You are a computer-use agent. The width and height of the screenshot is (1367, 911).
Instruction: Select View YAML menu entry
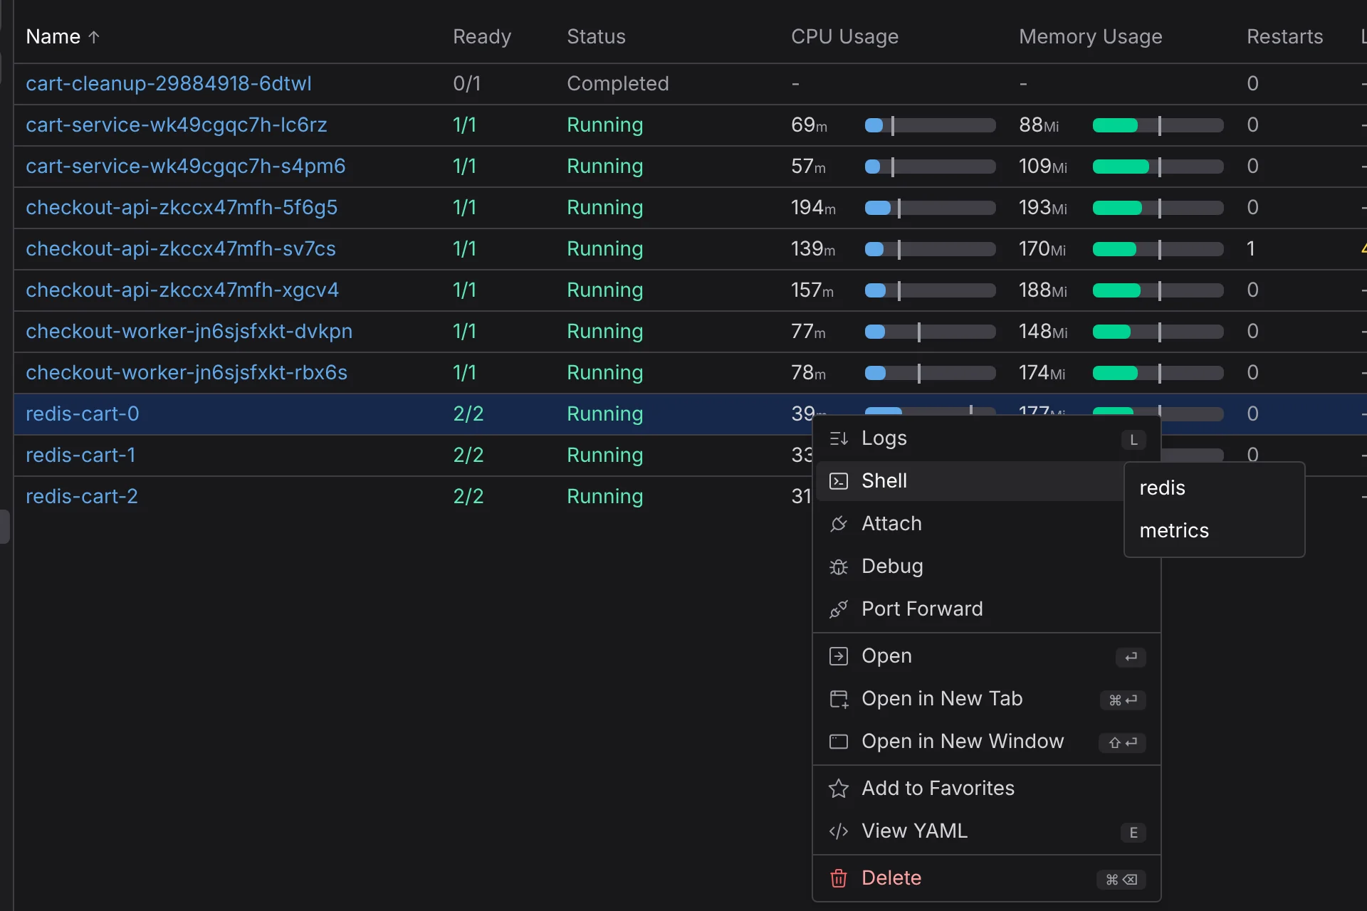pos(986,831)
